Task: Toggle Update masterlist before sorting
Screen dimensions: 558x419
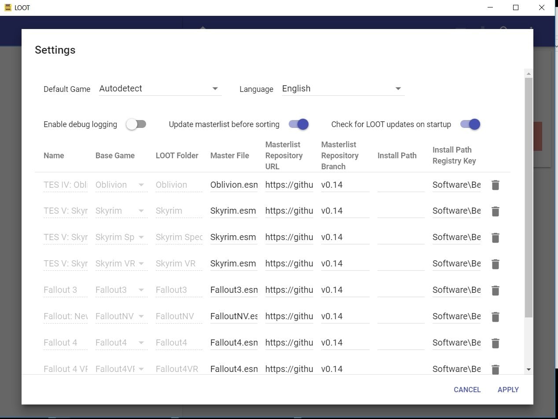Action: [x=299, y=124]
